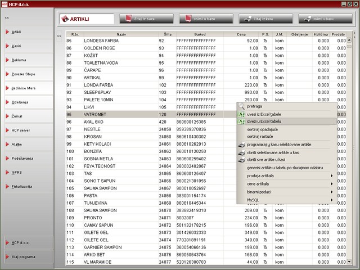Viewport: 360px width, 270px height.
Task: Collapse the sidebar with the << arrow
Action: tap(6, 18)
